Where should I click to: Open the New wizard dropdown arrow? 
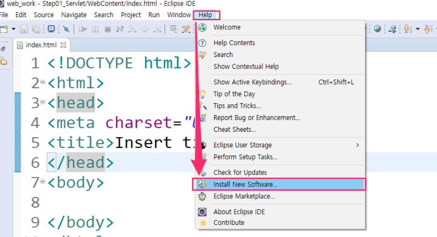(x=13, y=29)
